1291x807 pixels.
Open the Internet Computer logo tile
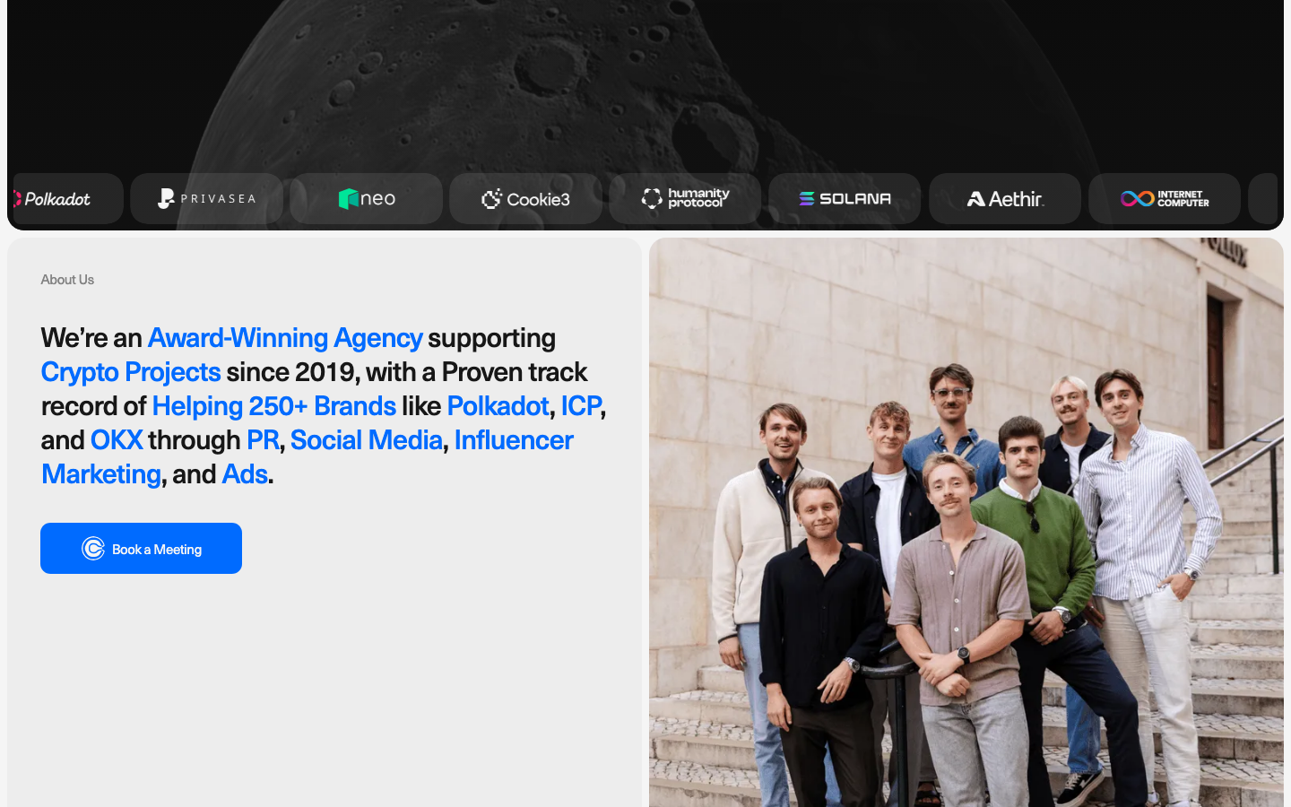pos(1165,198)
